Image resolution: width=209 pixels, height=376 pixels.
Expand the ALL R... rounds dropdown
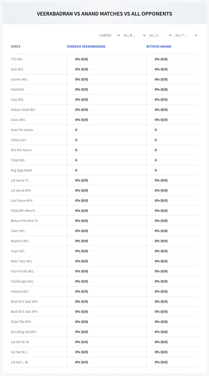(x=134, y=35)
